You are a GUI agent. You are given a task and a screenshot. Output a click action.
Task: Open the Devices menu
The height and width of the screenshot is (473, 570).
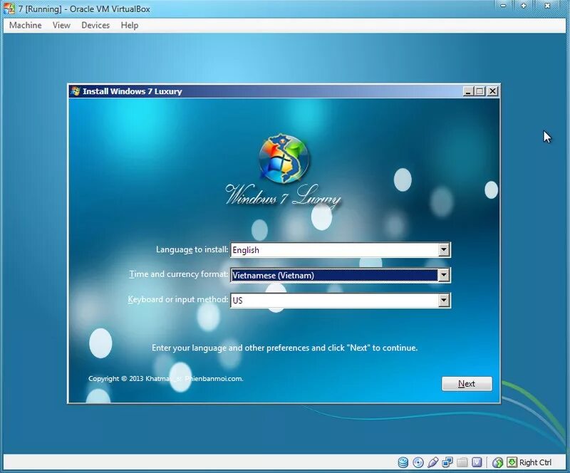pos(95,25)
